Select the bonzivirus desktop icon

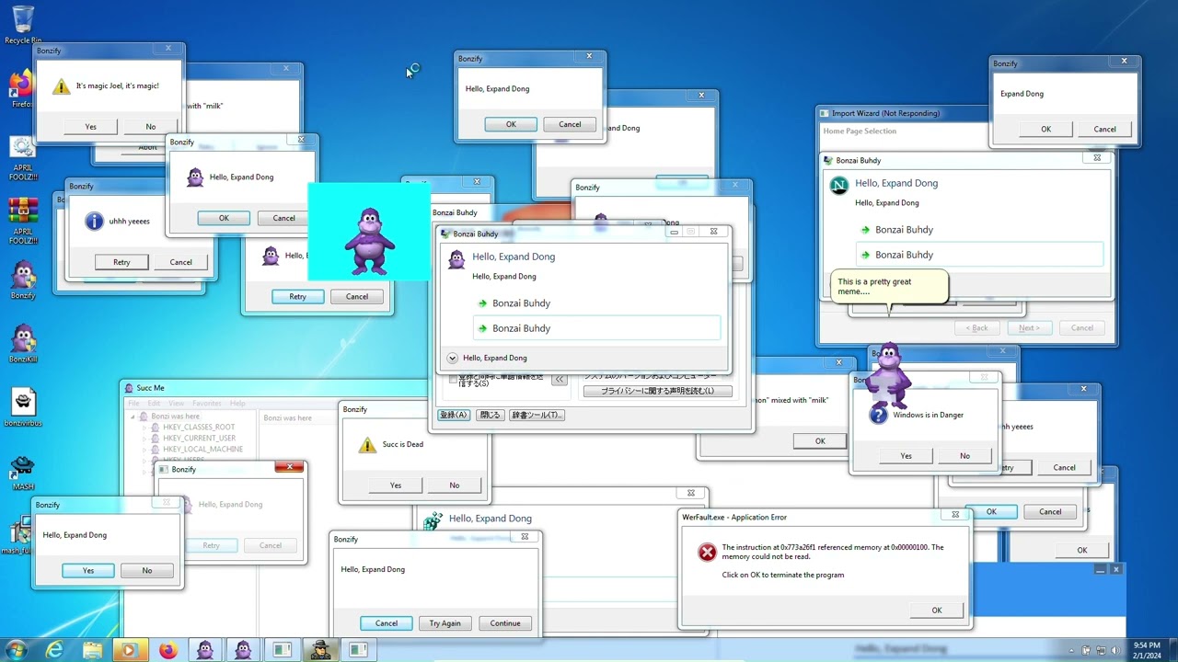pyautogui.click(x=23, y=407)
